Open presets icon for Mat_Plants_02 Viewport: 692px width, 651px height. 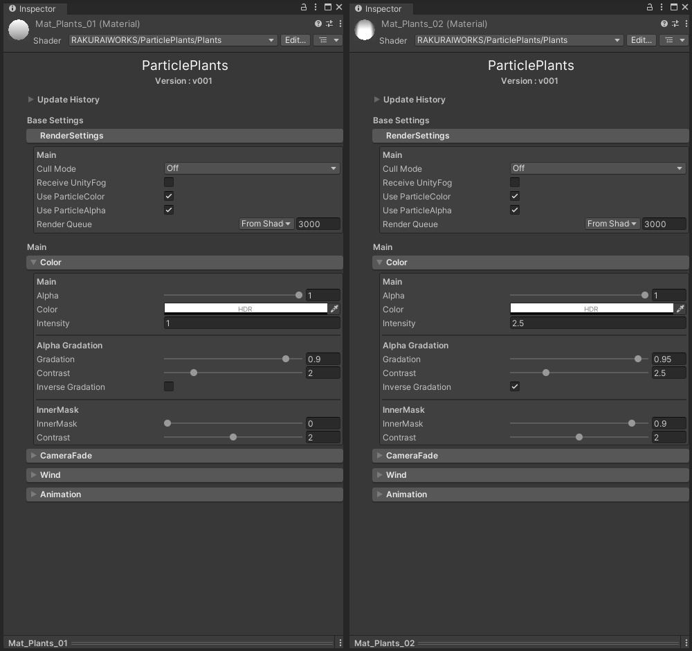click(x=675, y=24)
